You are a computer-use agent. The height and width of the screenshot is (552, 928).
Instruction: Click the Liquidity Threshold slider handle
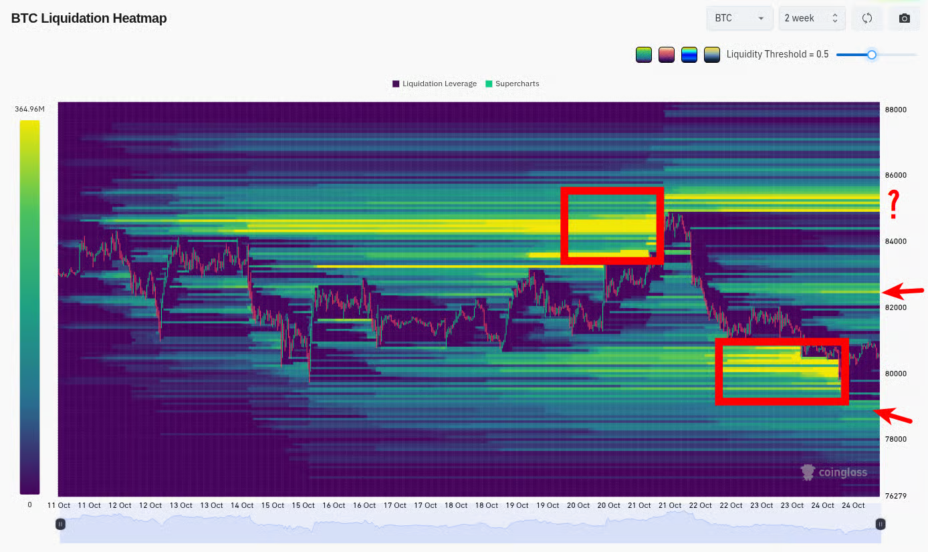872,55
